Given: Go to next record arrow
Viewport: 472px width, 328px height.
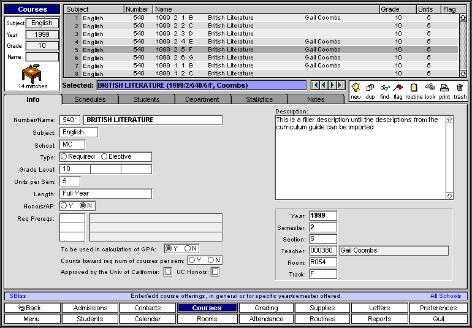Looking at the screenshot, I should tap(332, 85).
